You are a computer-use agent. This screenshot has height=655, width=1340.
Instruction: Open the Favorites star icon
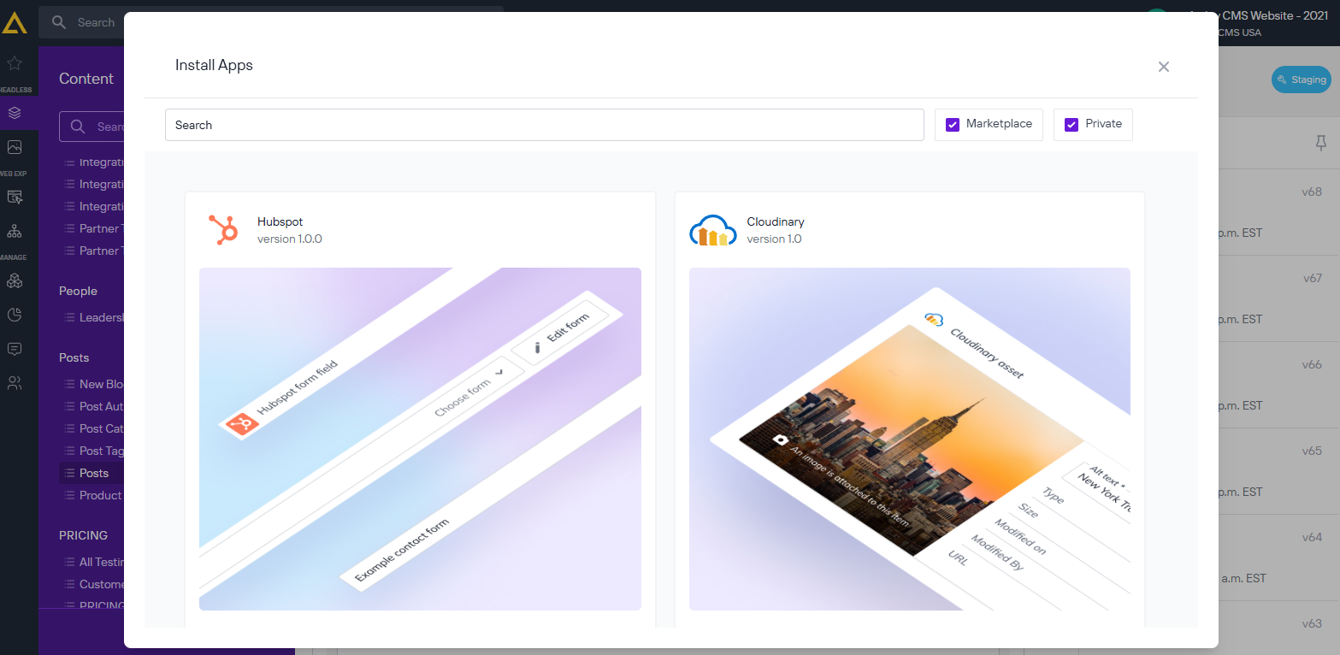coord(15,62)
